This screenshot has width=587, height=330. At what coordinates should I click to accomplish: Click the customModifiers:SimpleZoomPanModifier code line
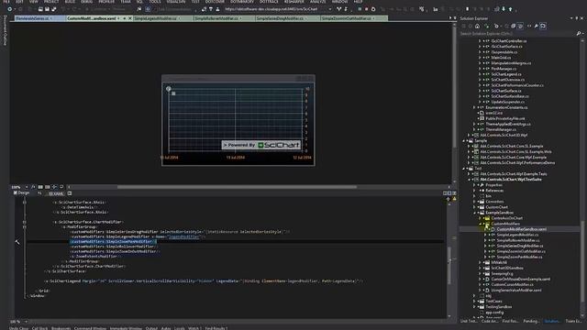(x=113, y=242)
